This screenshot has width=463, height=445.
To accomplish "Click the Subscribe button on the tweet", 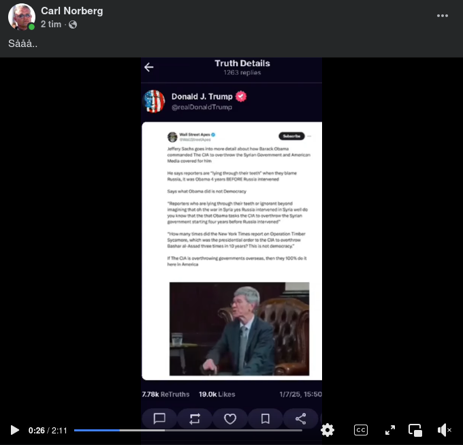I will [x=291, y=136].
